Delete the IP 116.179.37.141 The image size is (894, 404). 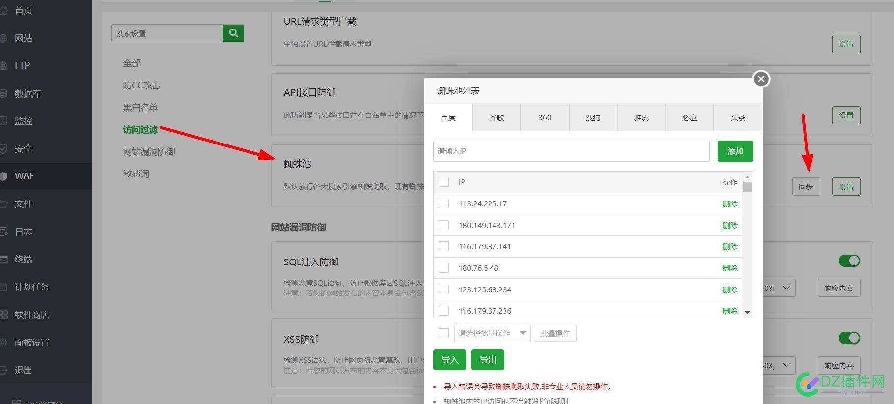click(x=730, y=246)
